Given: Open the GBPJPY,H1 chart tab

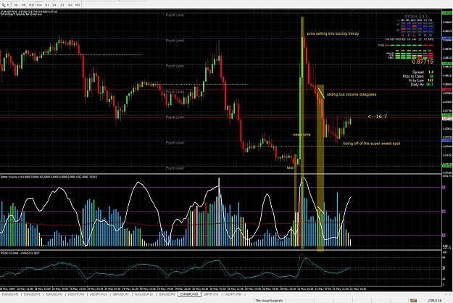Looking at the screenshot, I should point(211,294).
